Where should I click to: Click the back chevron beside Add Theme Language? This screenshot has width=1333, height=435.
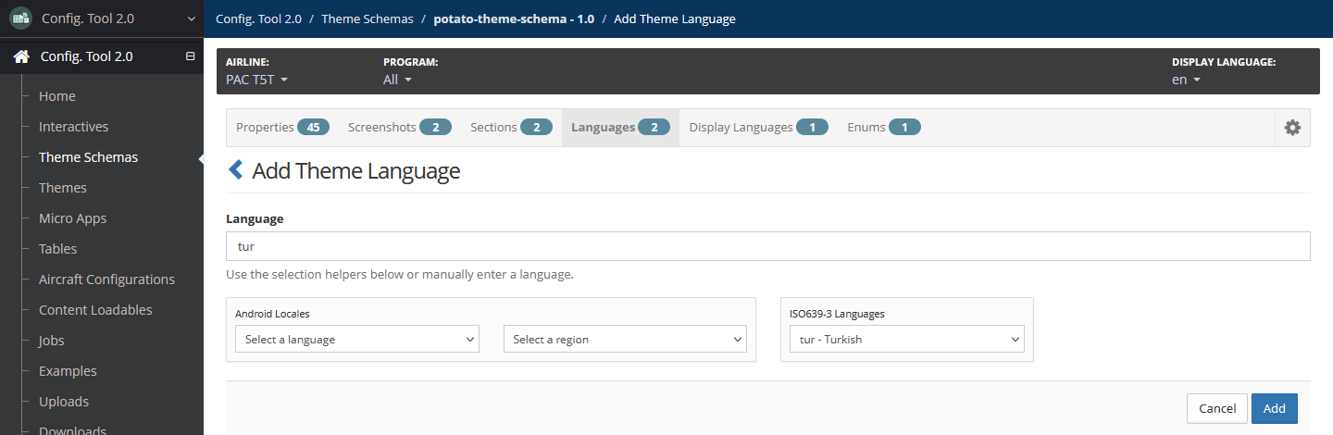click(x=235, y=169)
